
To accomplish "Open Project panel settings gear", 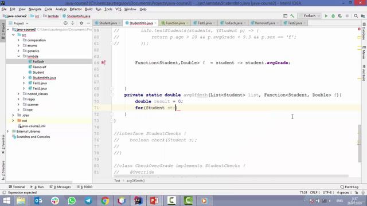I will (x=81, y=23).
